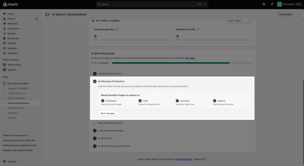Screen dimensions: 304x166
Task: Open Upsell Funnels submenu item
Action: (x=15, y=108)
